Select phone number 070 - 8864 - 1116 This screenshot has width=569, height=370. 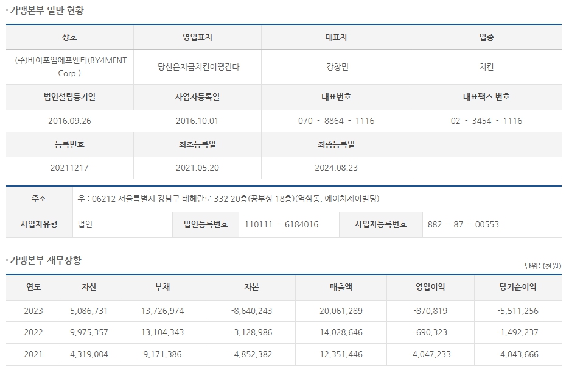[337, 121]
